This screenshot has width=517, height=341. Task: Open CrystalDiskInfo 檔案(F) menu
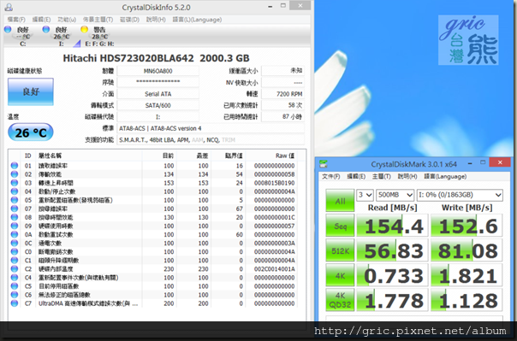tap(16, 20)
